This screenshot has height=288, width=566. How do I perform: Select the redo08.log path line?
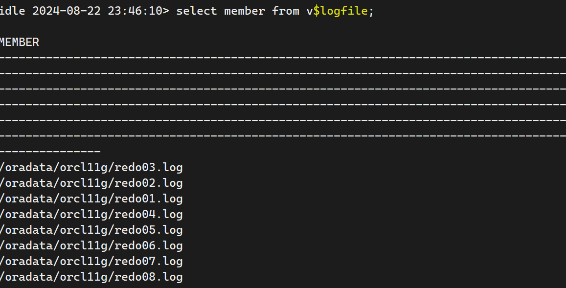click(91, 277)
